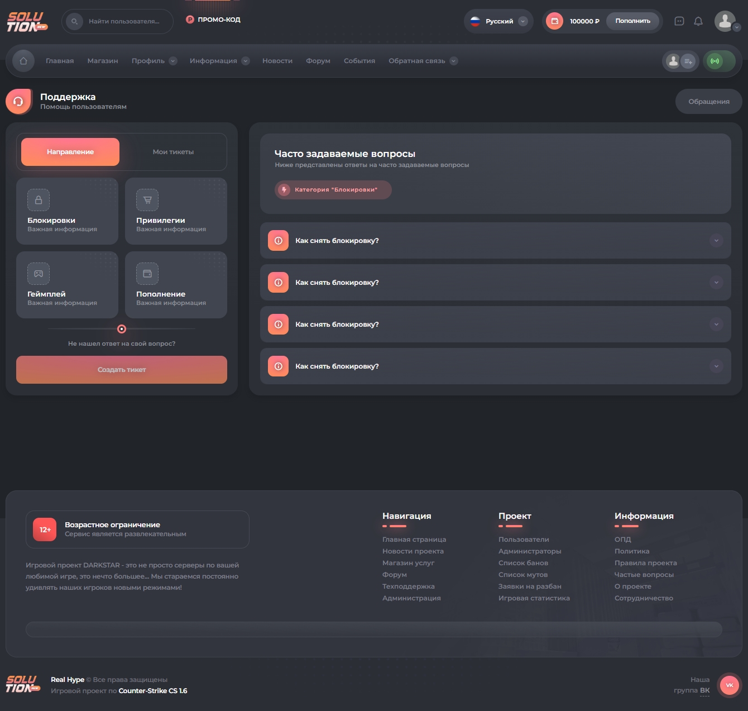Select the Геймплей category card
Image resolution: width=748 pixels, height=711 pixels.
pyautogui.click(x=67, y=285)
